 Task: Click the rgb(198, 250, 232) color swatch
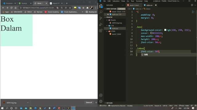pos(165,30)
